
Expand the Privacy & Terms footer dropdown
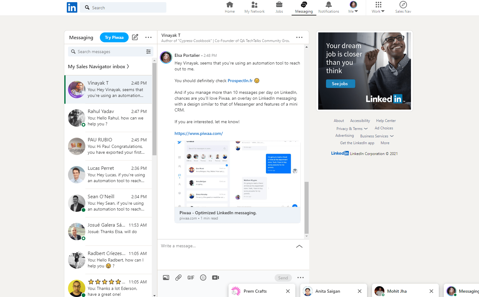[352, 129]
